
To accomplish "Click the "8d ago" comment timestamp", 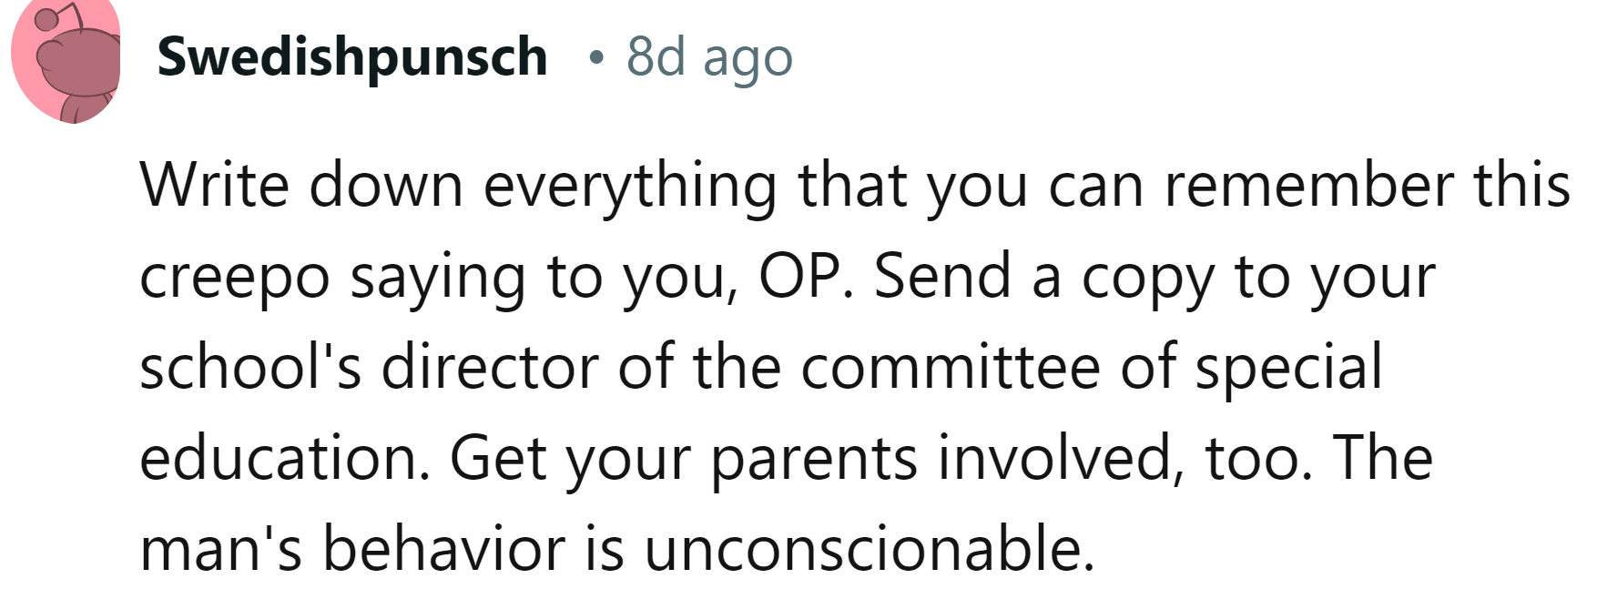I will pyautogui.click(x=709, y=57).
